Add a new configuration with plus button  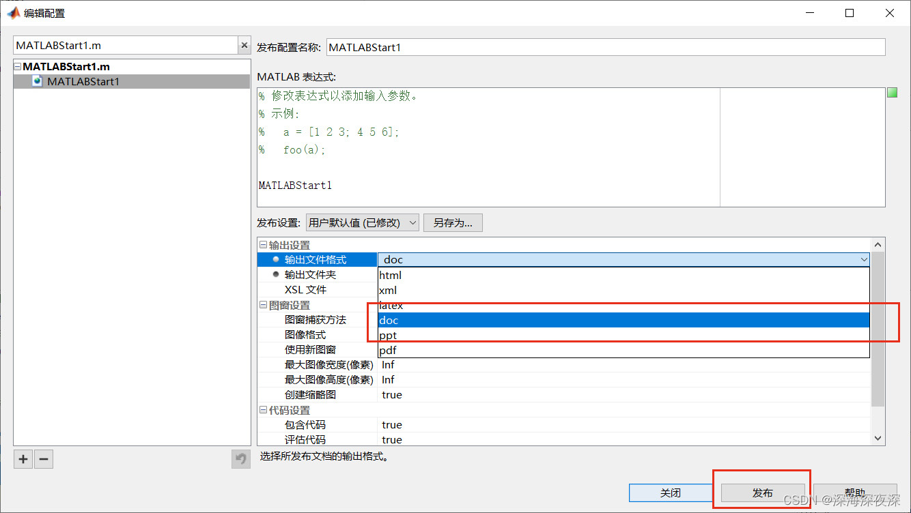(x=23, y=459)
